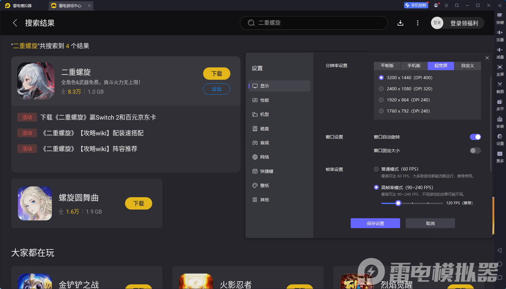This screenshot has height=289, width=506.
Task: Tap the Android back triangle button
Action: coord(500,250)
